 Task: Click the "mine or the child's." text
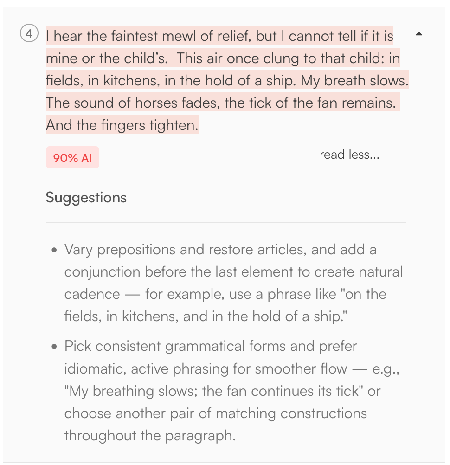(x=107, y=58)
